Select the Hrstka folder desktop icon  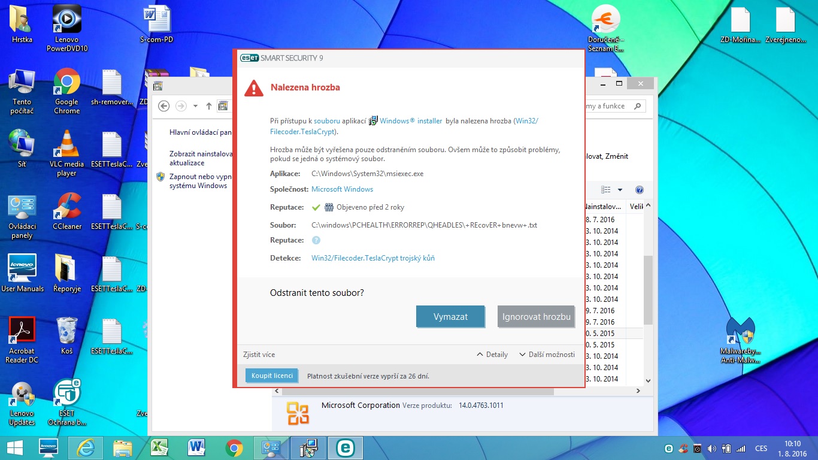pyautogui.click(x=22, y=24)
